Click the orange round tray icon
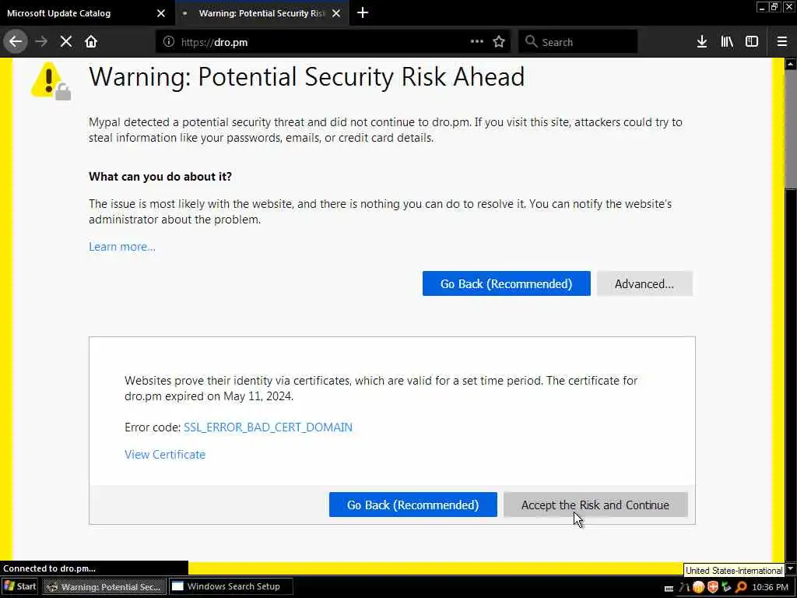Image resolution: width=797 pixels, height=598 pixels. 698,587
